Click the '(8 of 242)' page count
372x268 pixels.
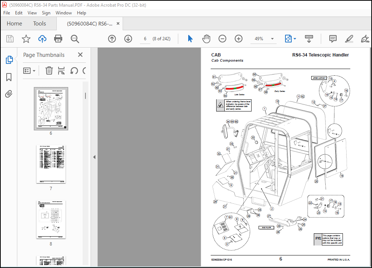point(162,39)
